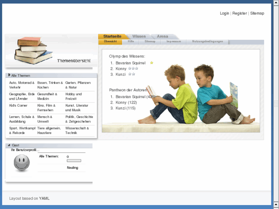Click Bavarian Squirrel (426) in Pantheon der Autoren
The width and height of the screenshot is (279, 209).
pyautogui.click(x=135, y=97)
